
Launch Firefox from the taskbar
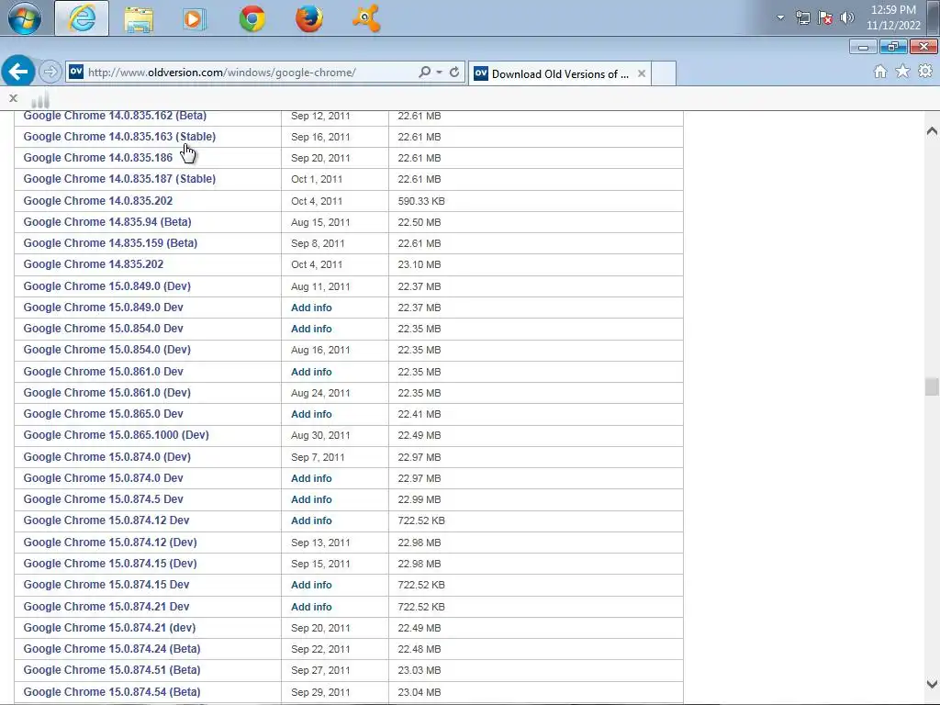pyautogui.click(x=308, y=18)
